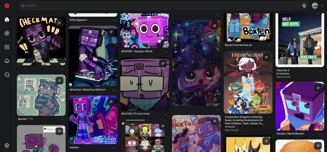
Task: Pin the BOXTEN ?!? (not mine) image
Action: (163, 63)
